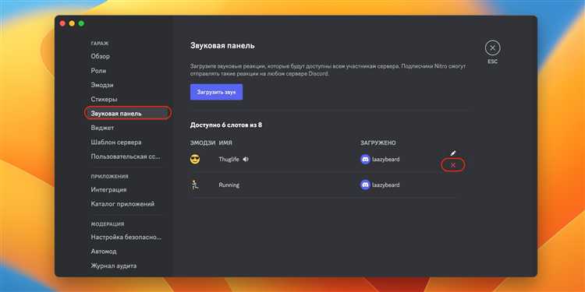Close settings with the ESC circle button
585x292 pixels.
click(x=492, y=48)
